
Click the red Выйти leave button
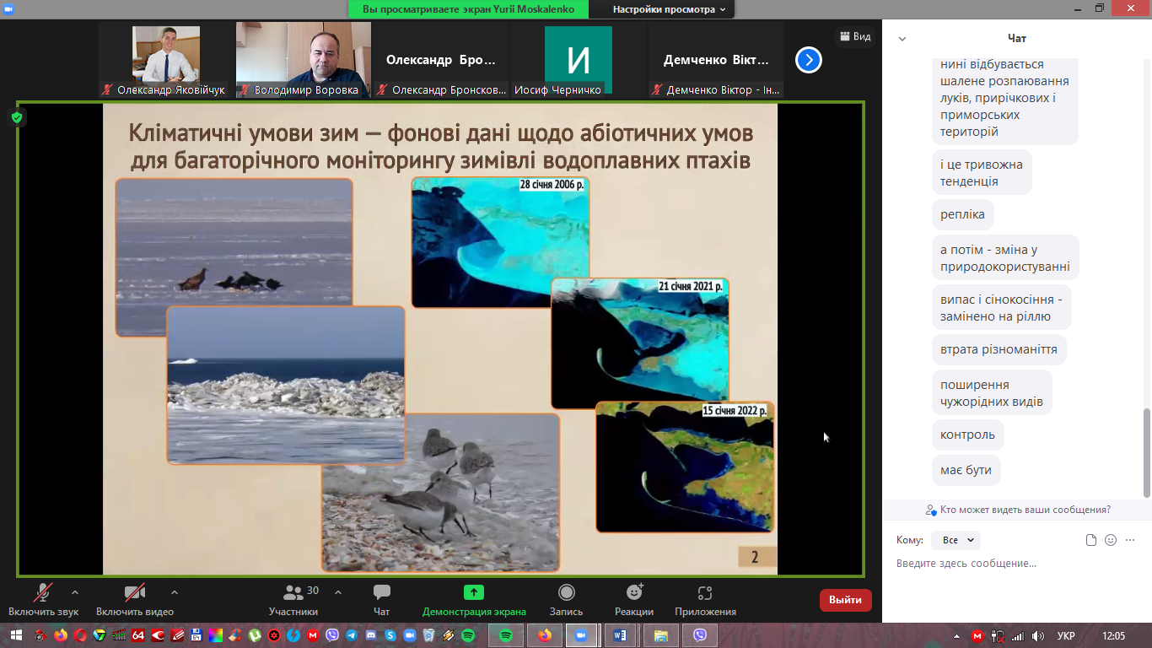tap(845, 600)
